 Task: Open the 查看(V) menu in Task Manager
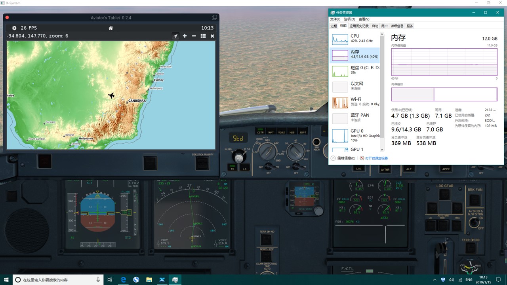364,19
